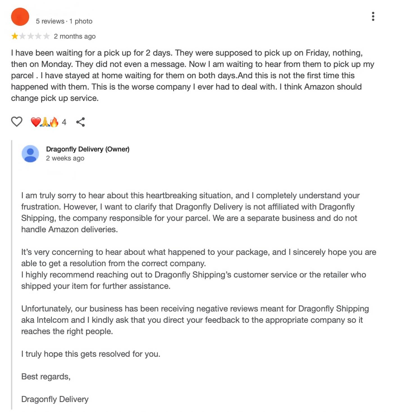Click the "Dragonfly Delivery" signature at bottom
393x412 pixels.
tap(55, 399)
